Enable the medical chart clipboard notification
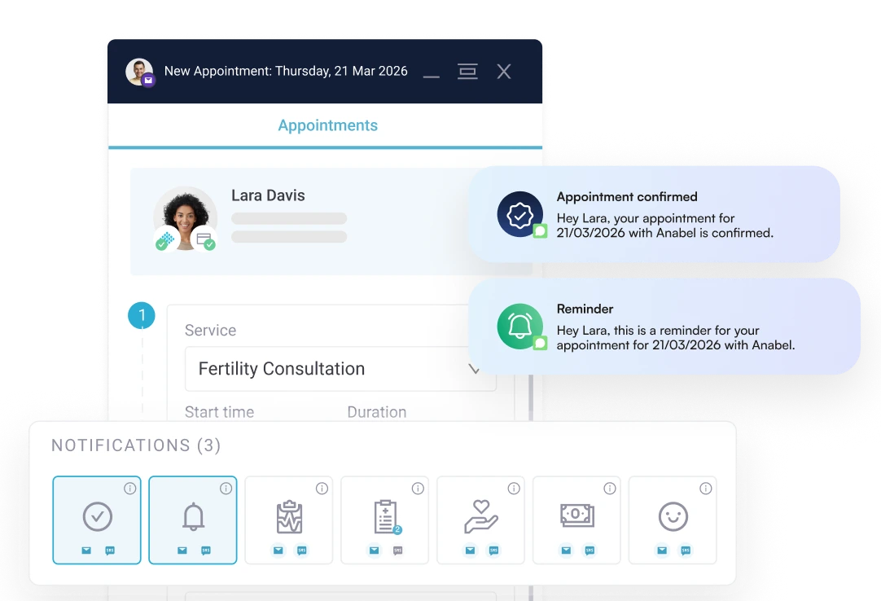The height and width of the screenshot is (601, 881). [x=289, y=516]
